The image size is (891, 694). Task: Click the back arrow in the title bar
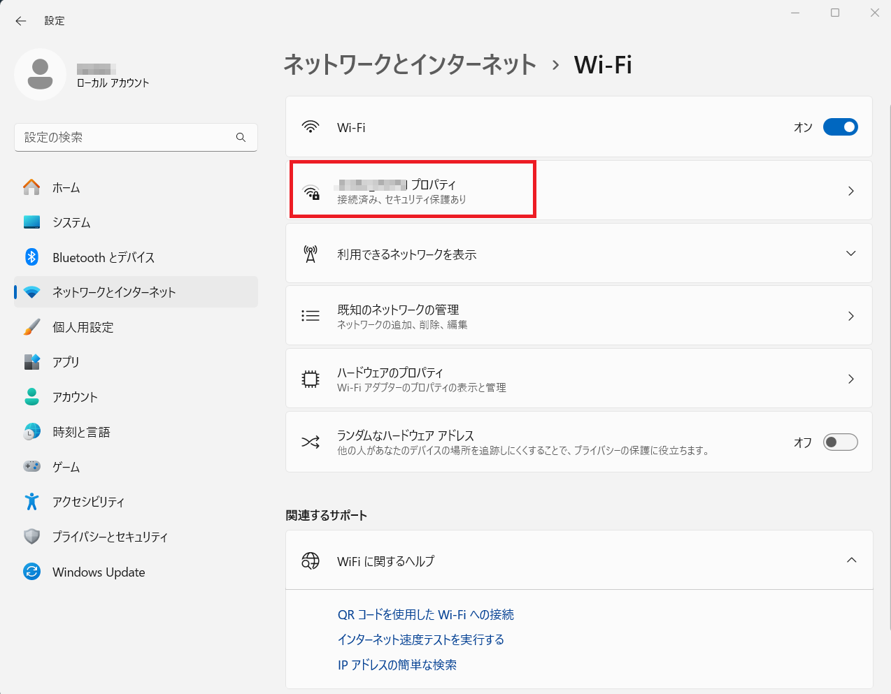21,21
